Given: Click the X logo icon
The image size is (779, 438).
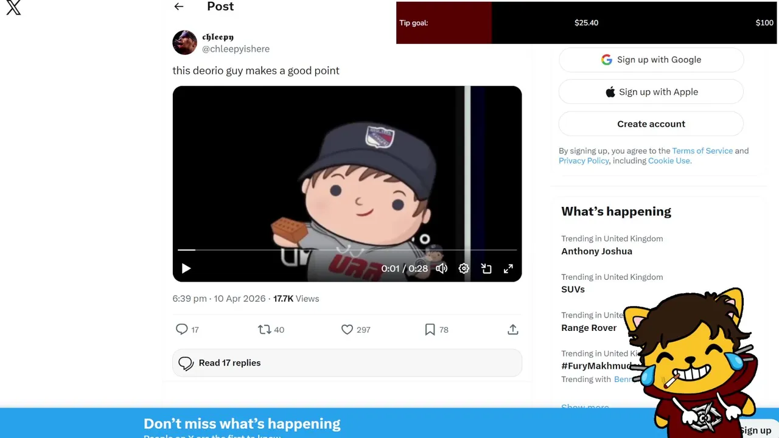Looking at the screenshot, I should [13, 8].
